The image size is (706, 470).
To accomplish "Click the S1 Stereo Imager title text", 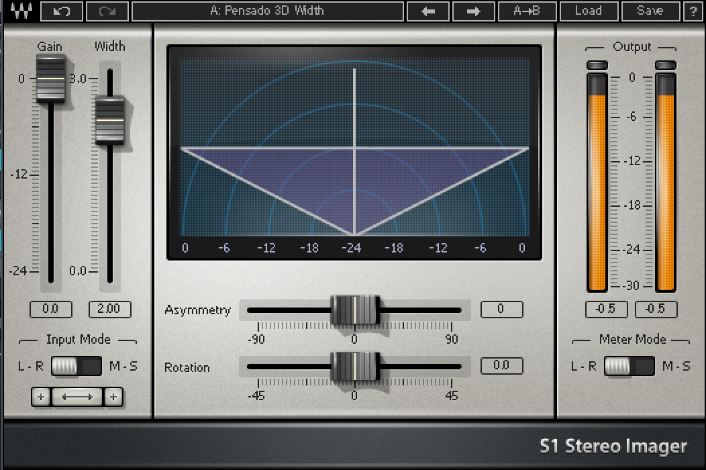I will pos(613,446).
